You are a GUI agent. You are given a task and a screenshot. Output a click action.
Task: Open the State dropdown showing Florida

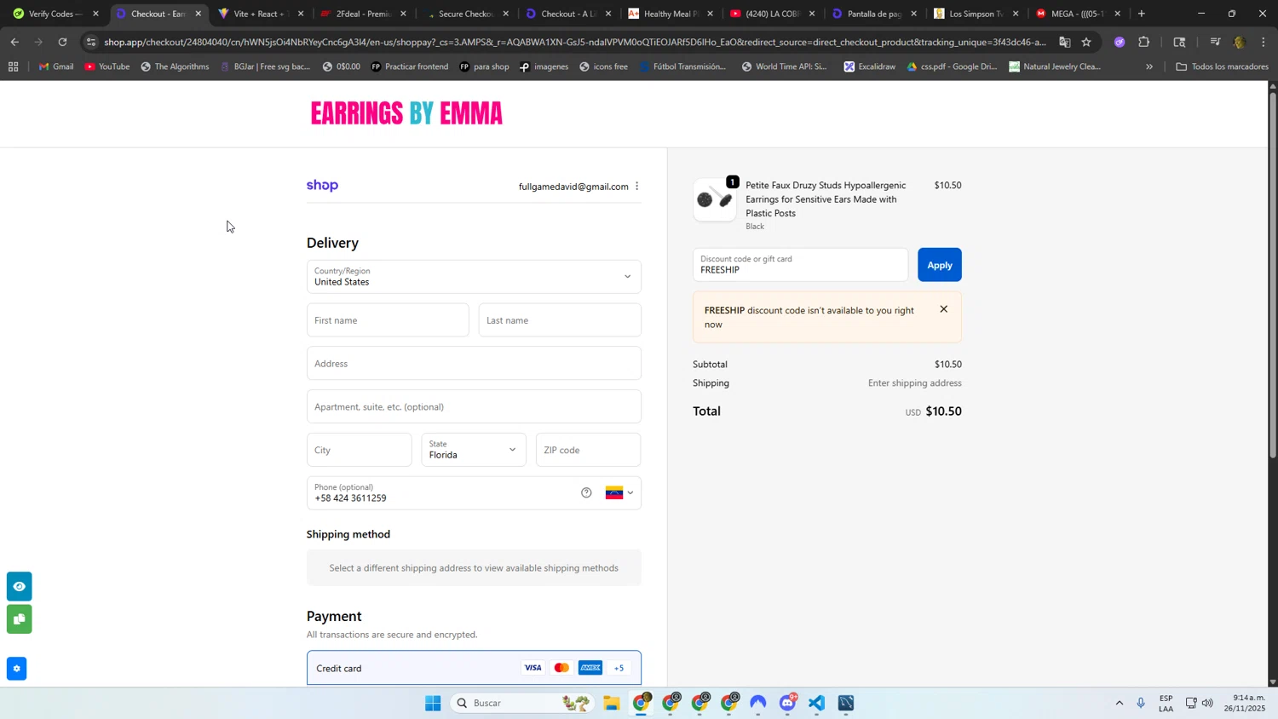coord(474,450)
